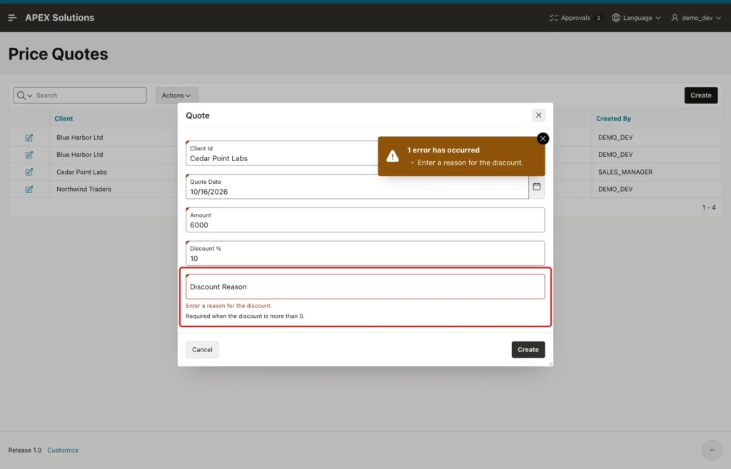Image resolution: width=731 pixels, height=469 pixels.
Task: Click the Northwind Traders client cell
Action: point(84,190)
